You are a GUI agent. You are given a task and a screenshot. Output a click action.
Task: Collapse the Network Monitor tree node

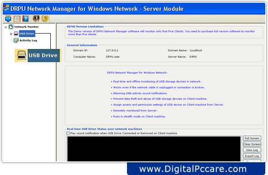(6, 27)
